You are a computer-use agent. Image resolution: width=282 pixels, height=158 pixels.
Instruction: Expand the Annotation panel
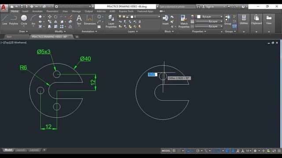coord(89,31)
